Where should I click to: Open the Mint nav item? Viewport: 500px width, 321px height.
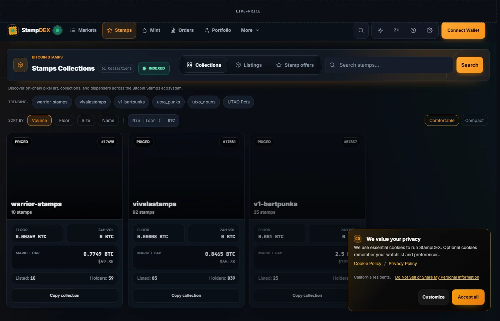tap(151, 30)
